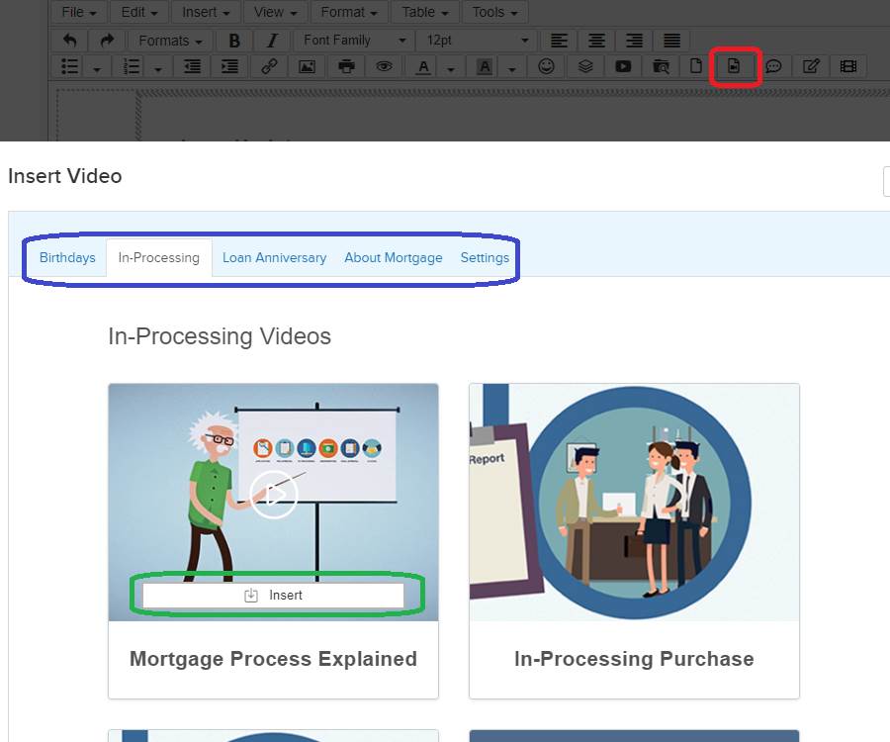Screen dimensions: 890x742
Task: Open the About Mortgage tab
Action: (x=394, y=258)
